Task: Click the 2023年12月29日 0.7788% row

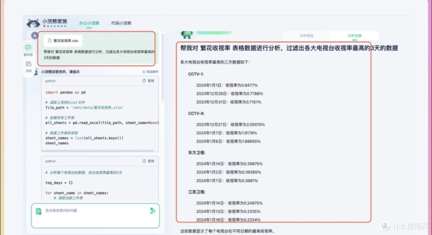Action: pyautogui.click(x=230, y=94)
